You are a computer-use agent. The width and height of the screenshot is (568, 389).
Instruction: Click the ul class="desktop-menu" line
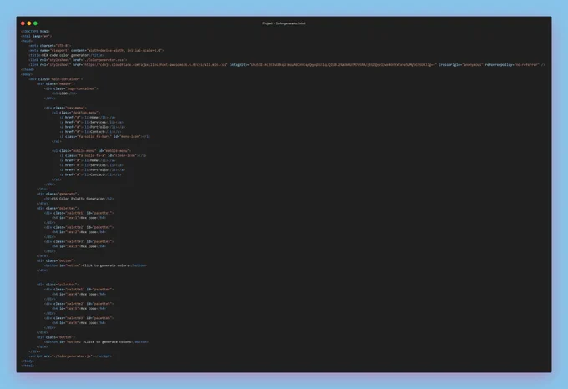coord(76,113)
